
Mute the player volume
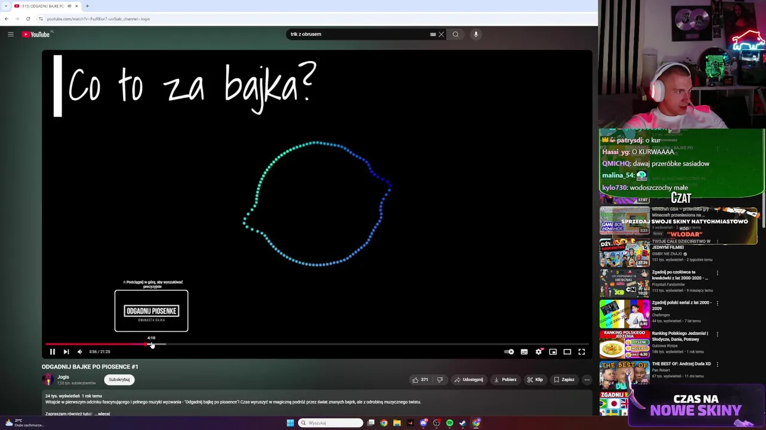pyautogui.click(x=80, y=352)
